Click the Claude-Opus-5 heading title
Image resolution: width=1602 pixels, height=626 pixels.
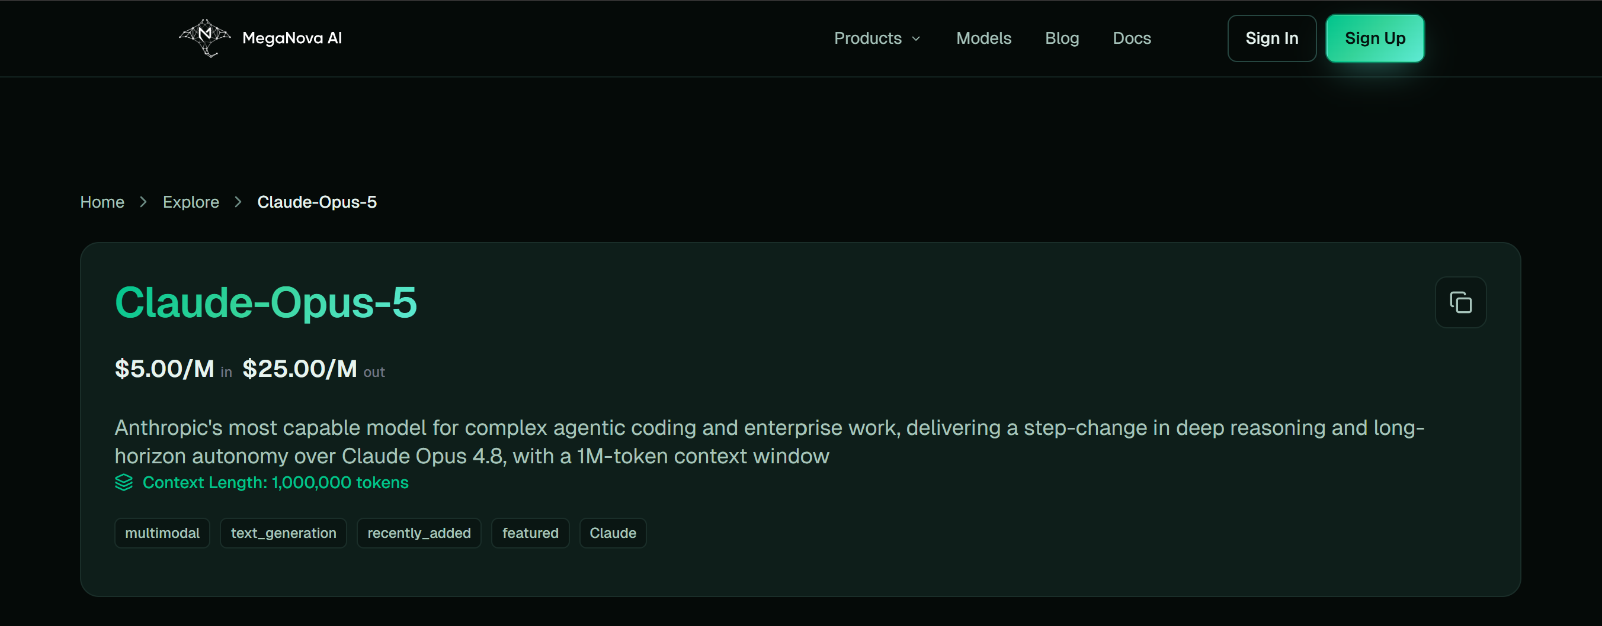(x=266, y=303)
